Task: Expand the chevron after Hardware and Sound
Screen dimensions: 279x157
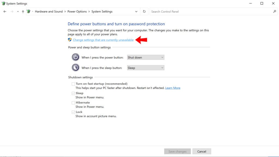Action: pos(65,11)
